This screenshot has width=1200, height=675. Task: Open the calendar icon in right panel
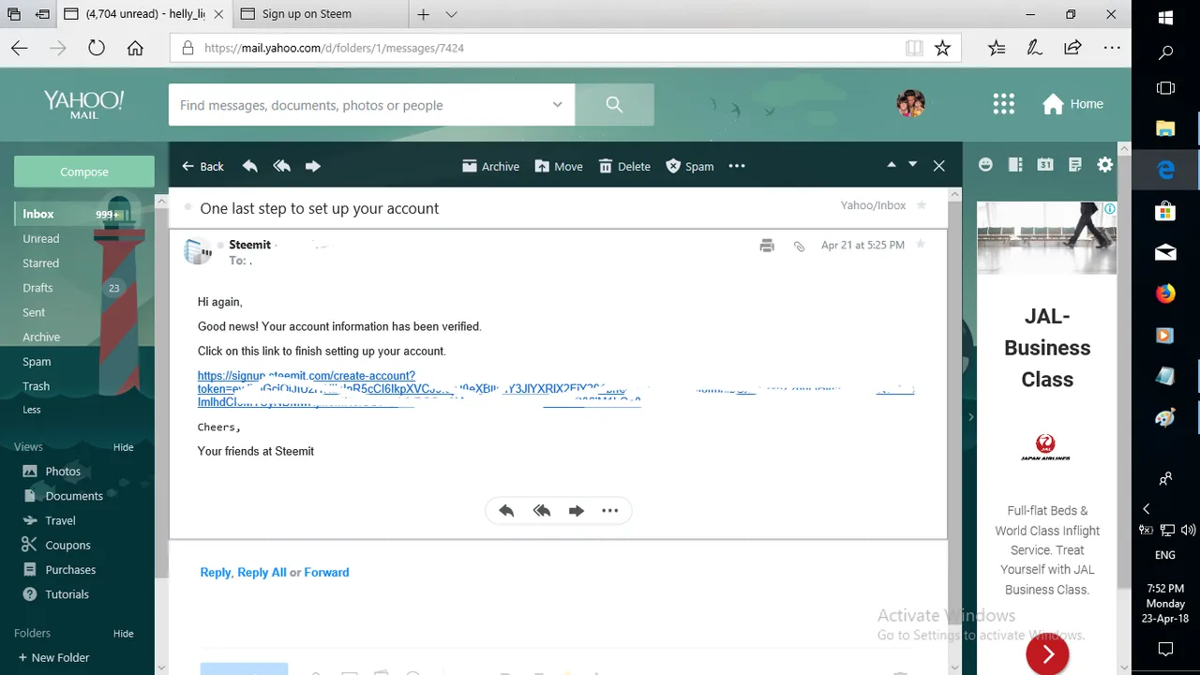[x=1045, y=165]
